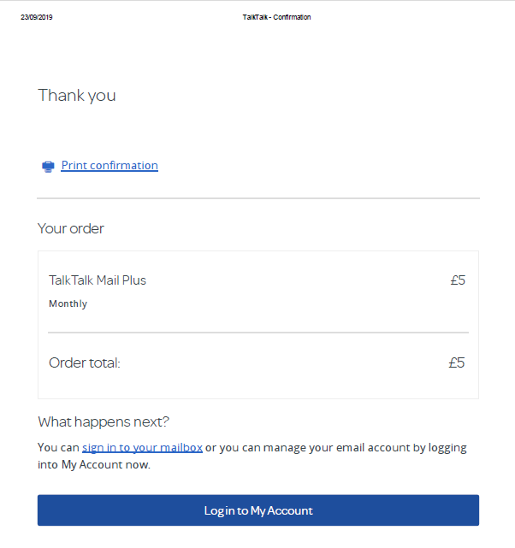Viewport: 515px width, 548px height.
Task: Select the Order total label
Action: 85,362
